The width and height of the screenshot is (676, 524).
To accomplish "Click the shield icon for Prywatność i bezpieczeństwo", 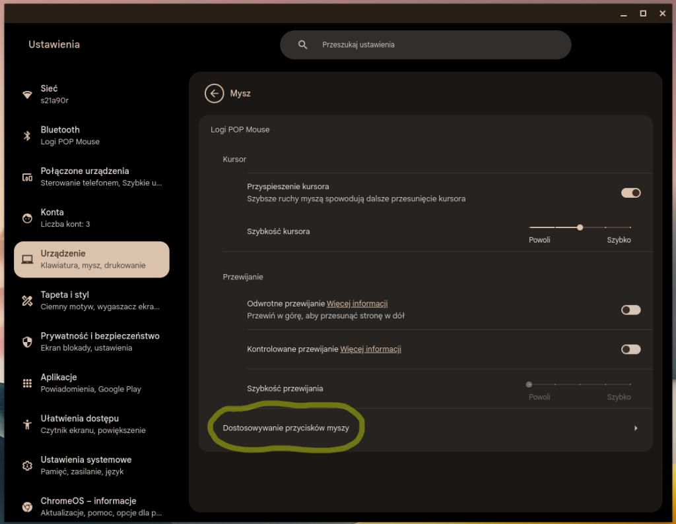I will click(27, 342).
